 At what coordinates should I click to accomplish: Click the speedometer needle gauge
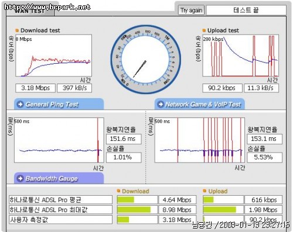click(x=145, y=59)
